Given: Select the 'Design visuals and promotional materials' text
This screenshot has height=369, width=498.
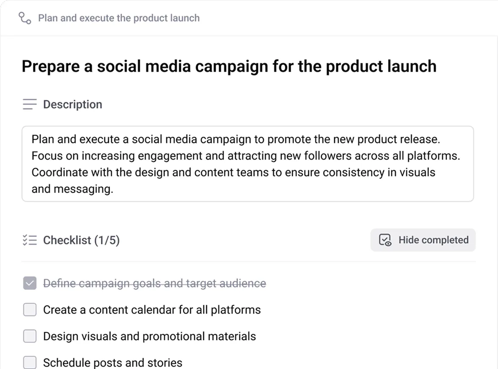Looking at the screenshot, I should point(149,336).
